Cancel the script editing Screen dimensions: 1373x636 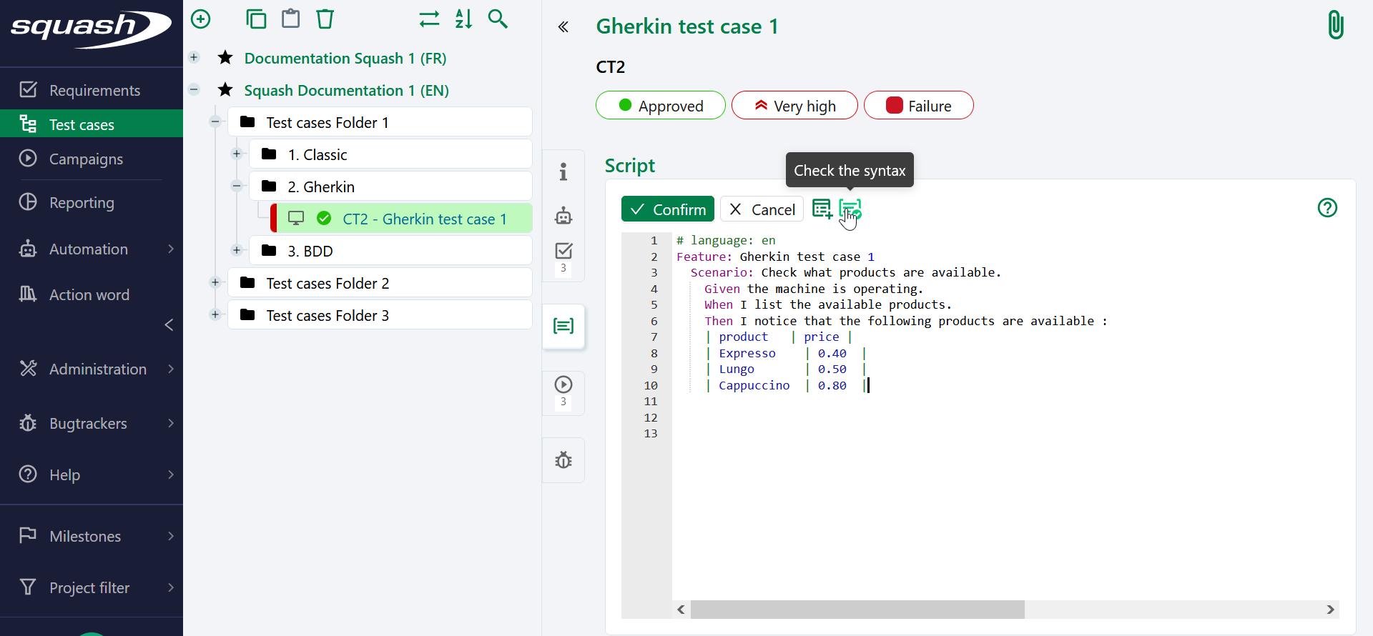pyautogui.click(x=762, y=209)
